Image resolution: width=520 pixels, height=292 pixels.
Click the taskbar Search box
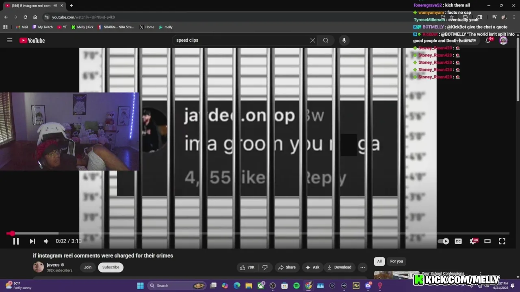coord(178,286)
